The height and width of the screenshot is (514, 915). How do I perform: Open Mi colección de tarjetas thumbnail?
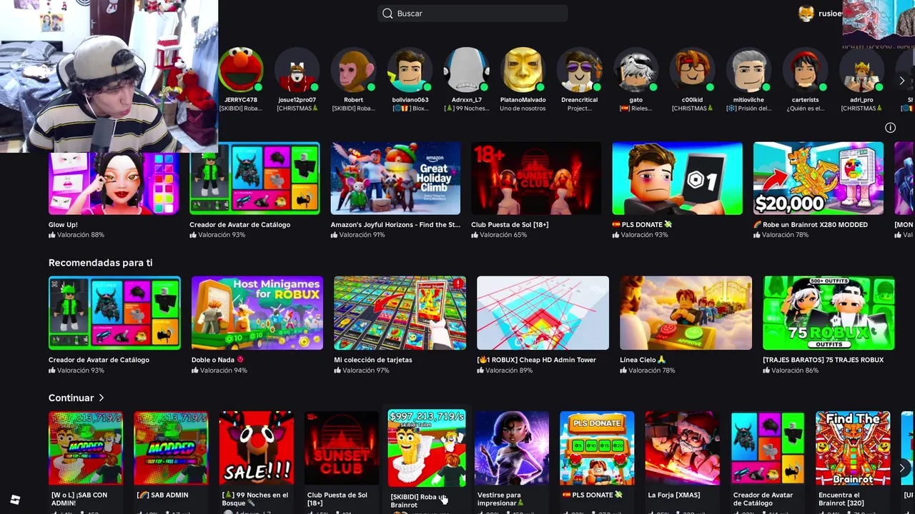[x=400, y=313]
